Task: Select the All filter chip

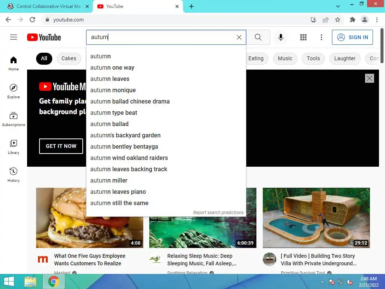Action: pyautogui.click(x=44, y=58)
